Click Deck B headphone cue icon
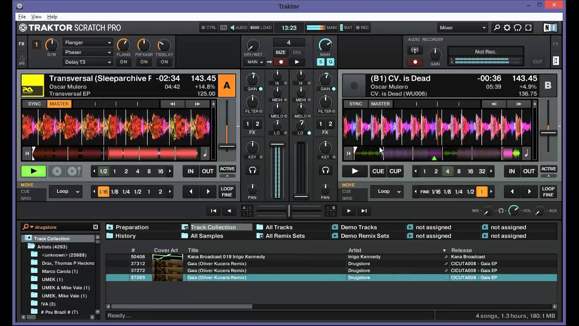Image resolution: width=579 pixels, height=326 pixels. (x=325, y=170)
